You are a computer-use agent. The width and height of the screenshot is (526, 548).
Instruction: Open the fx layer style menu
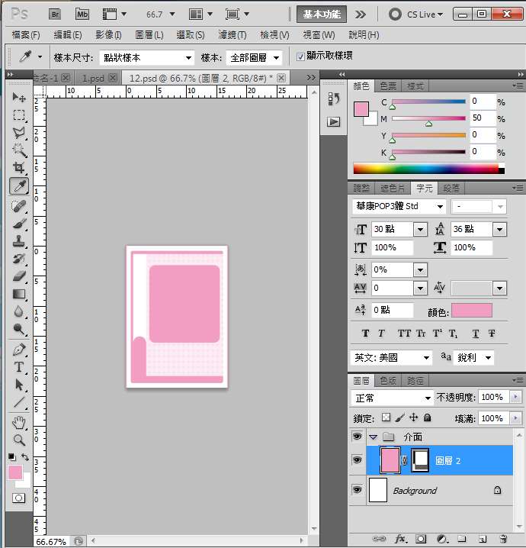pyautogui.click(x=401, y=539)
